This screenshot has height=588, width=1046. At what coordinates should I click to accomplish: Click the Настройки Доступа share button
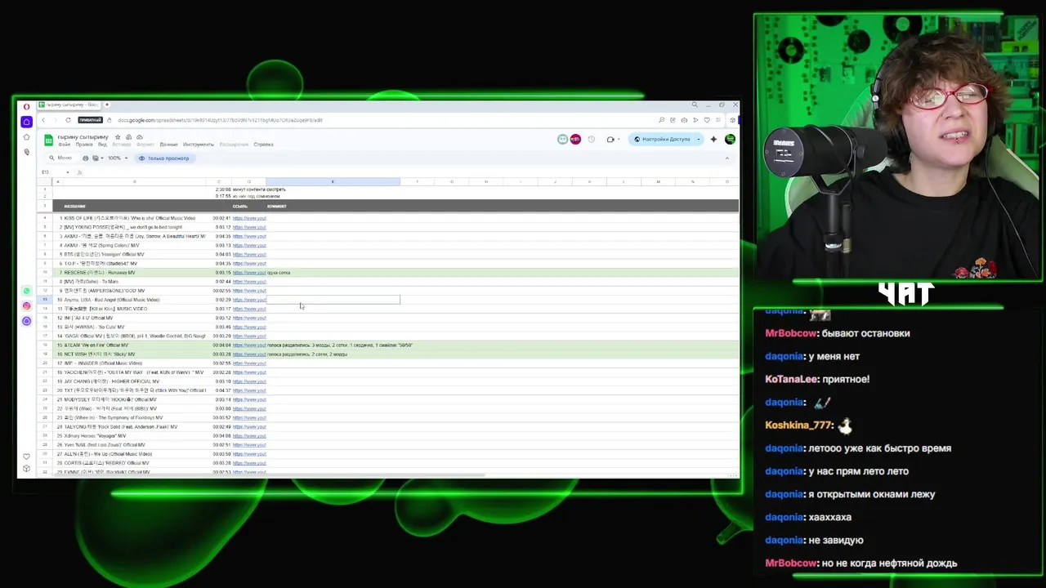662,140
